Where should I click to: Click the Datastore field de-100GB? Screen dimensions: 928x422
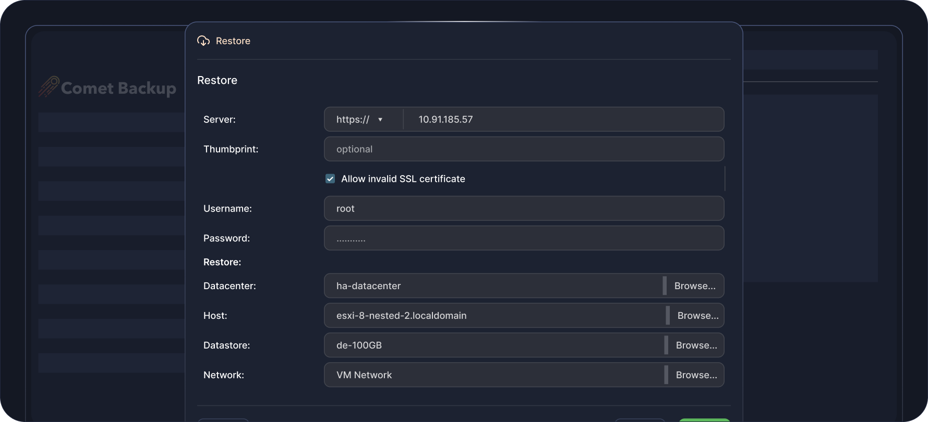[x=493, y=345]
